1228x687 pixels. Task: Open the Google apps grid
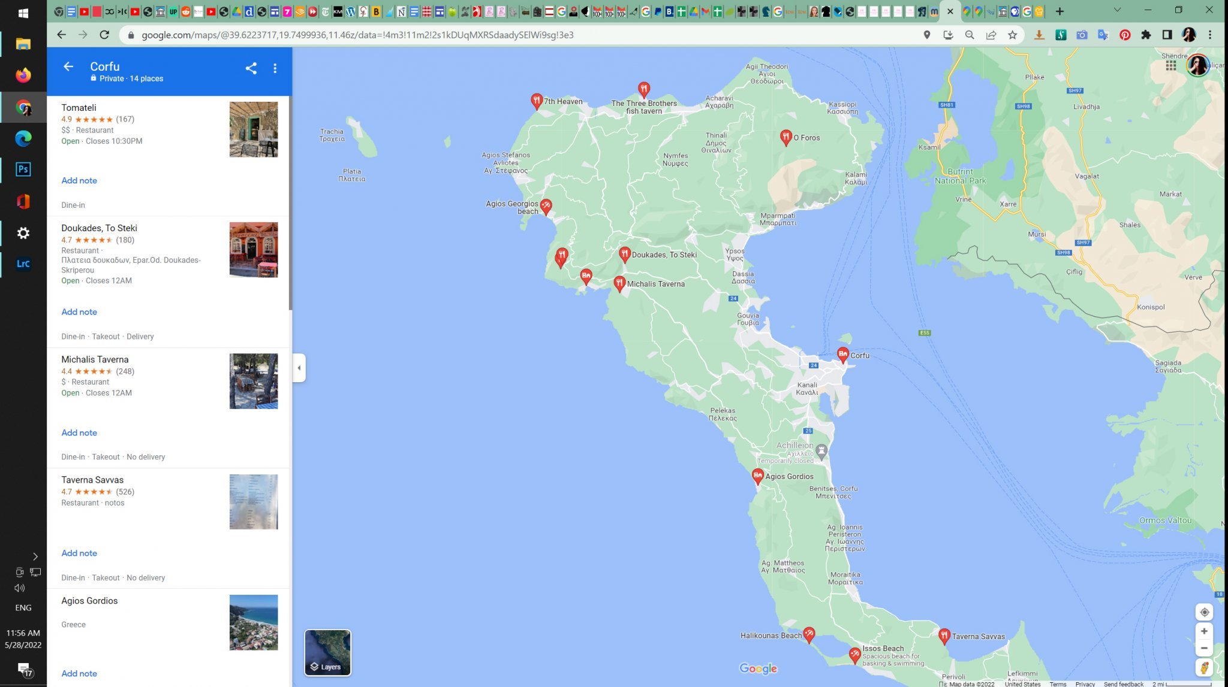tap(1170, 65)
